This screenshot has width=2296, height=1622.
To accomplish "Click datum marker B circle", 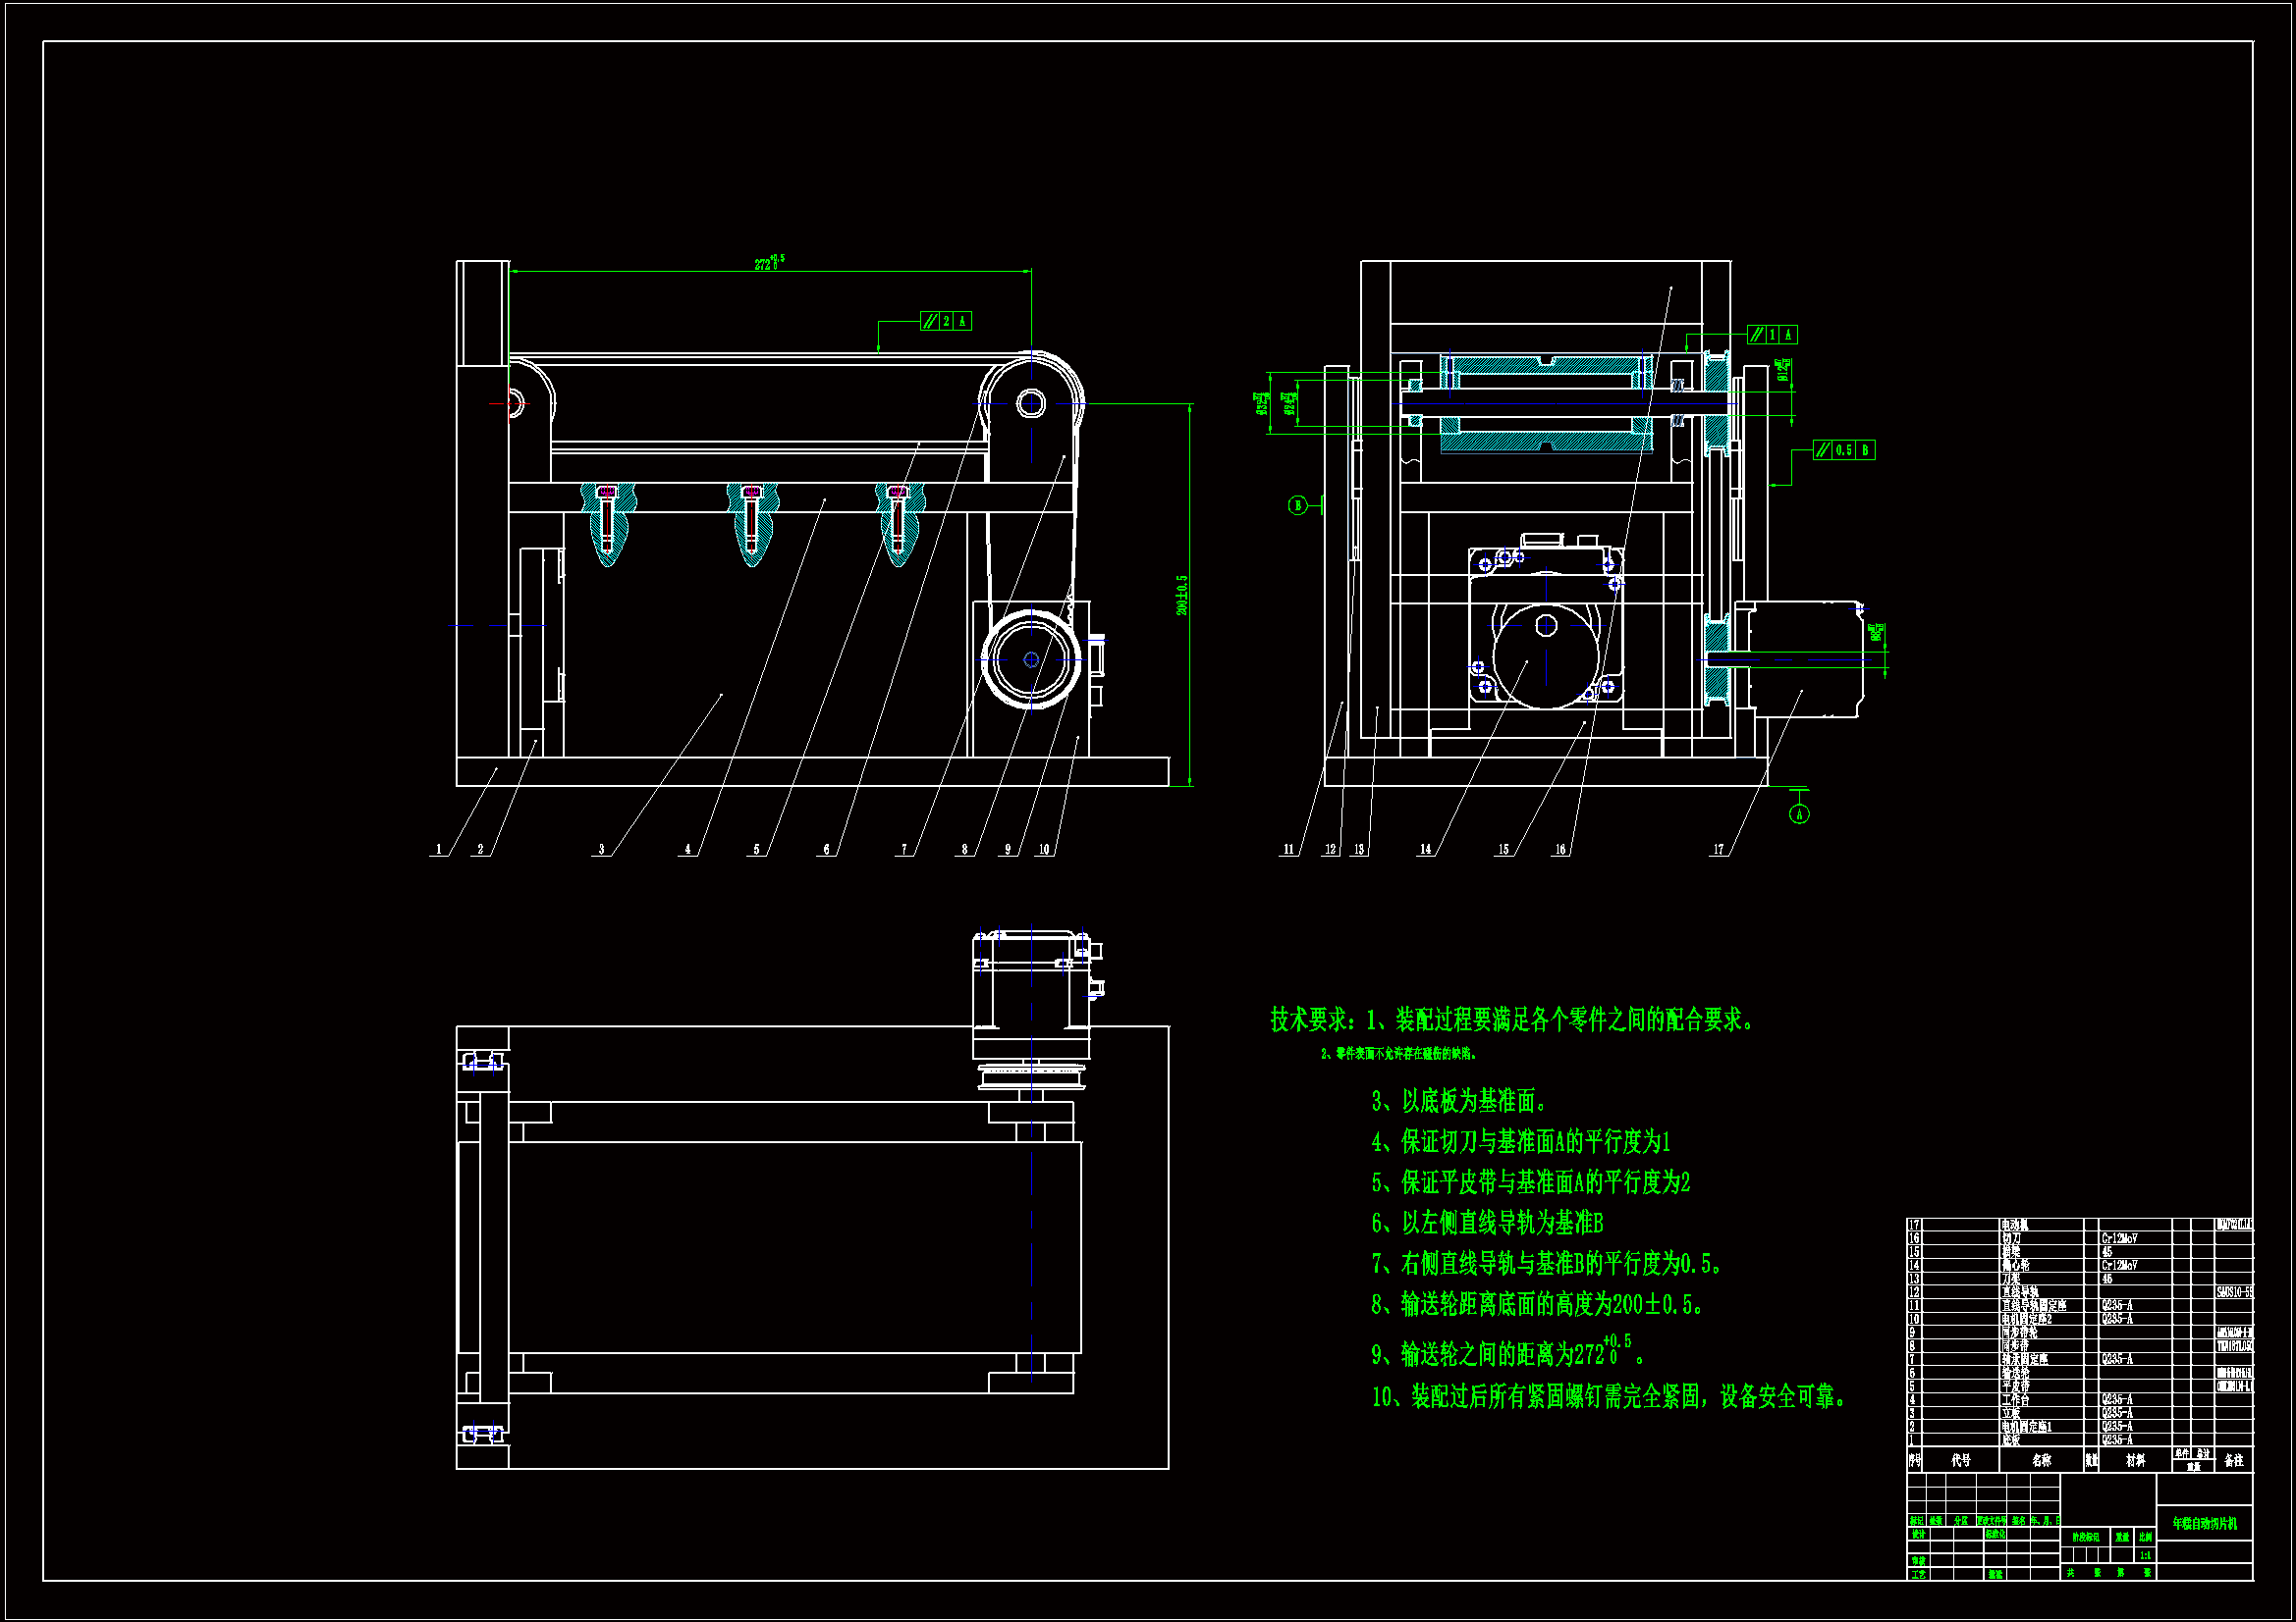I will coord(1297,505).
